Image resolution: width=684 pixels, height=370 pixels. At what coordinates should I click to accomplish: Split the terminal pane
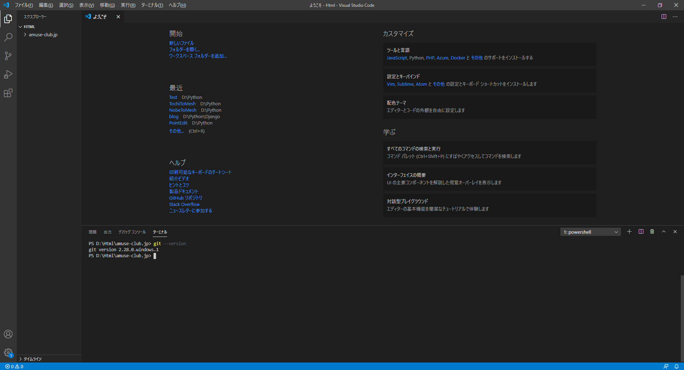[641, 232]
